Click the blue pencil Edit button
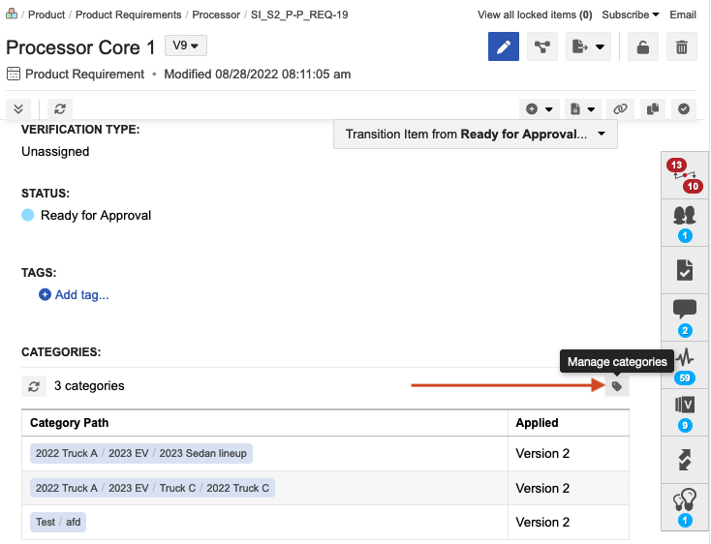This screenshot has height=544, width=711. click(504, 46)
